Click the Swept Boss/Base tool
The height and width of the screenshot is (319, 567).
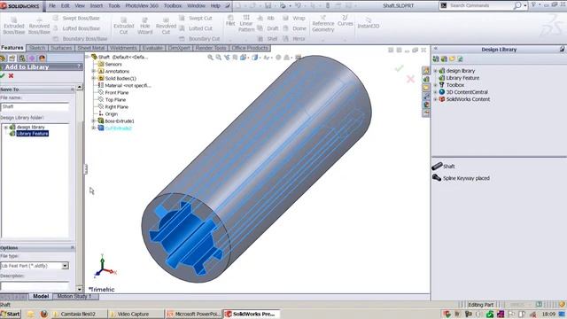tap(76, 18)
